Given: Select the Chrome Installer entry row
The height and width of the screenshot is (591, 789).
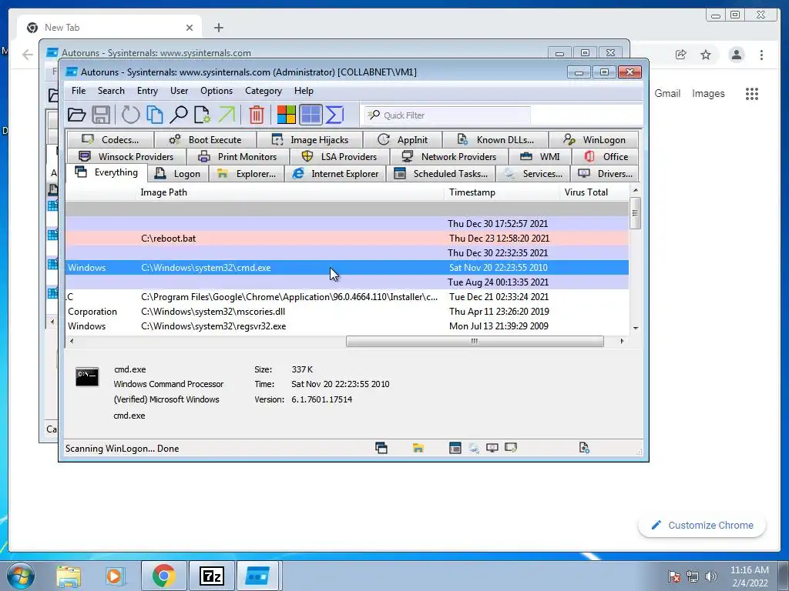Looking at the screenshot, I should 347,297.
